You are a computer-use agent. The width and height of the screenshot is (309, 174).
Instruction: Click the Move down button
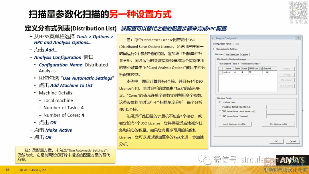point(286,80)
